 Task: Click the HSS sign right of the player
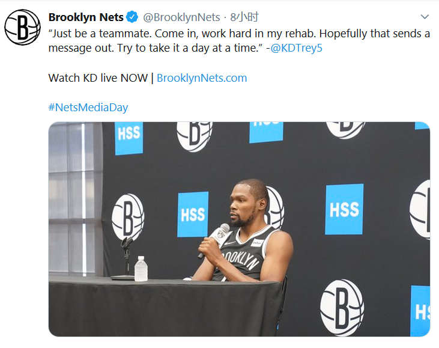344,209
